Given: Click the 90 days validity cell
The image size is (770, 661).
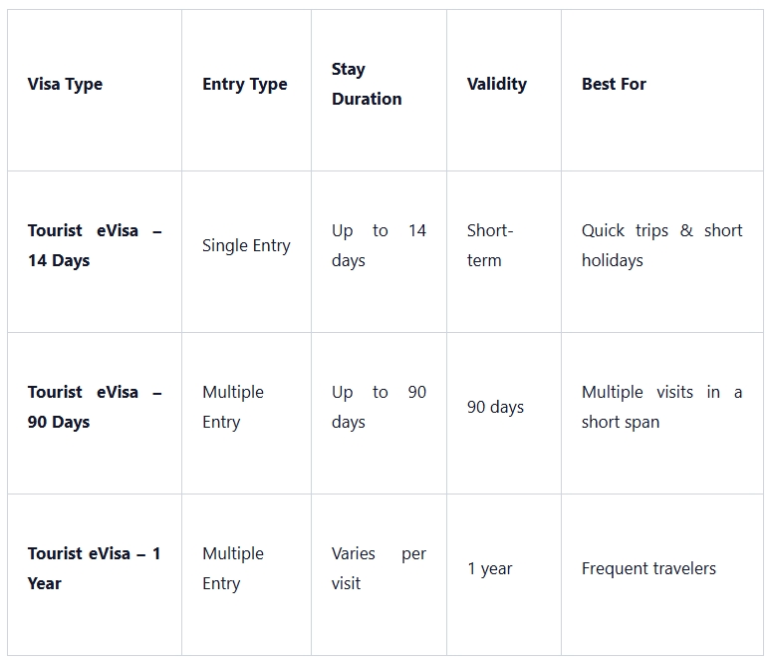Looking at the screenshot, I should click(x=495, y=407).
